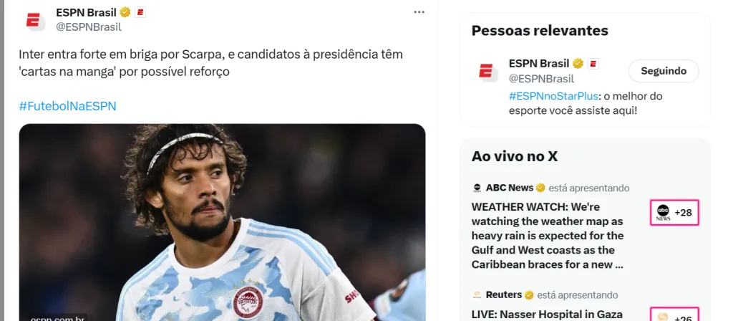The width and height of the screenshot is (733, 321).
Task: Open ESPN Brasil name in Pessoas relevantes
Action: (538, 63)
